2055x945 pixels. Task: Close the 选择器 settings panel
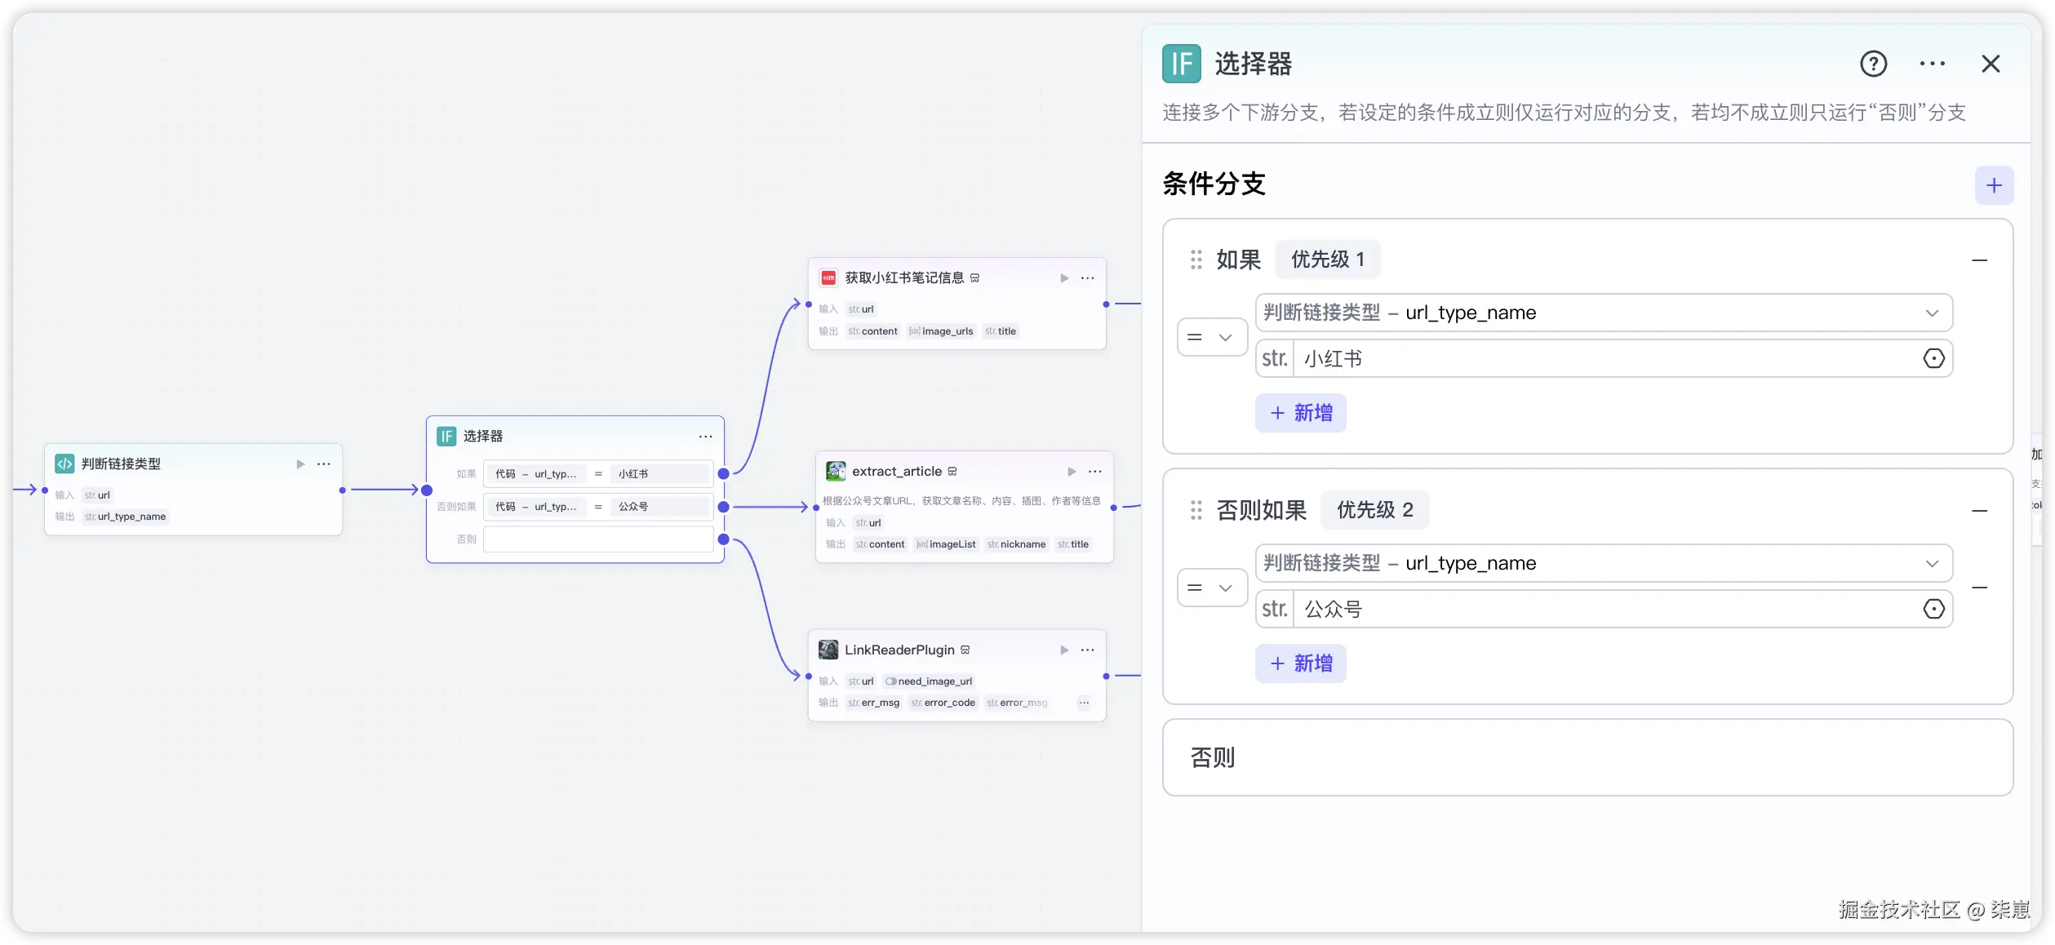click(1991, 64)
